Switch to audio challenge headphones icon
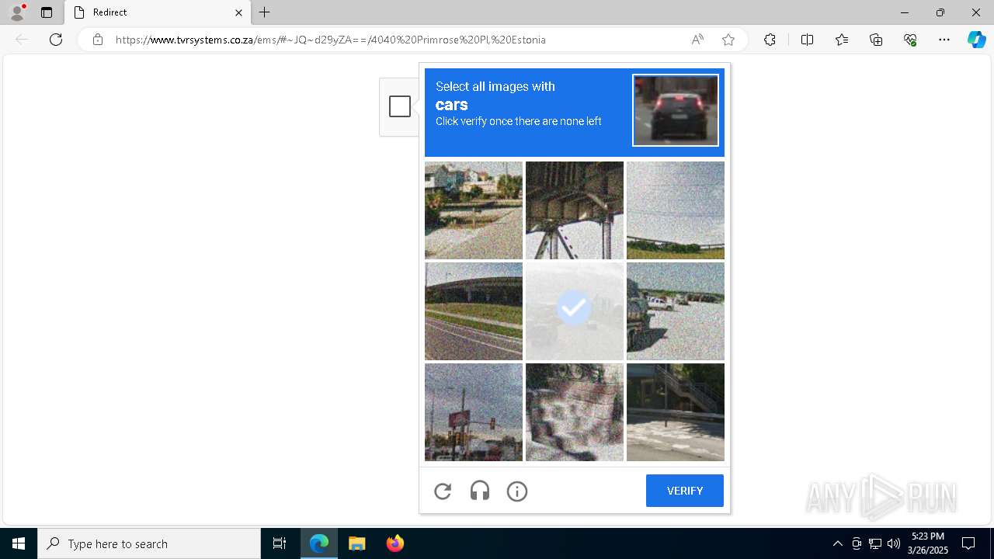This screenshot has width=994, height=559. click(480, 491)
